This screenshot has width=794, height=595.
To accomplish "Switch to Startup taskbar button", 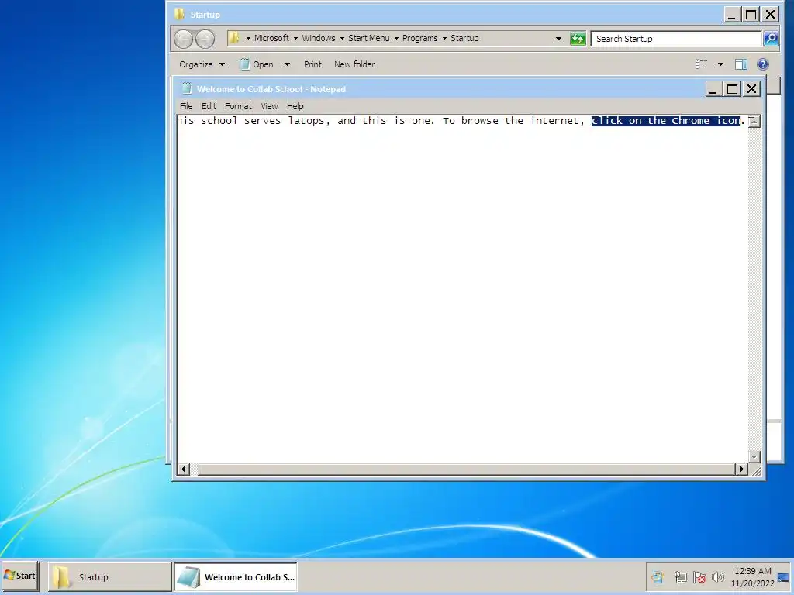I will tap(110, 576).
